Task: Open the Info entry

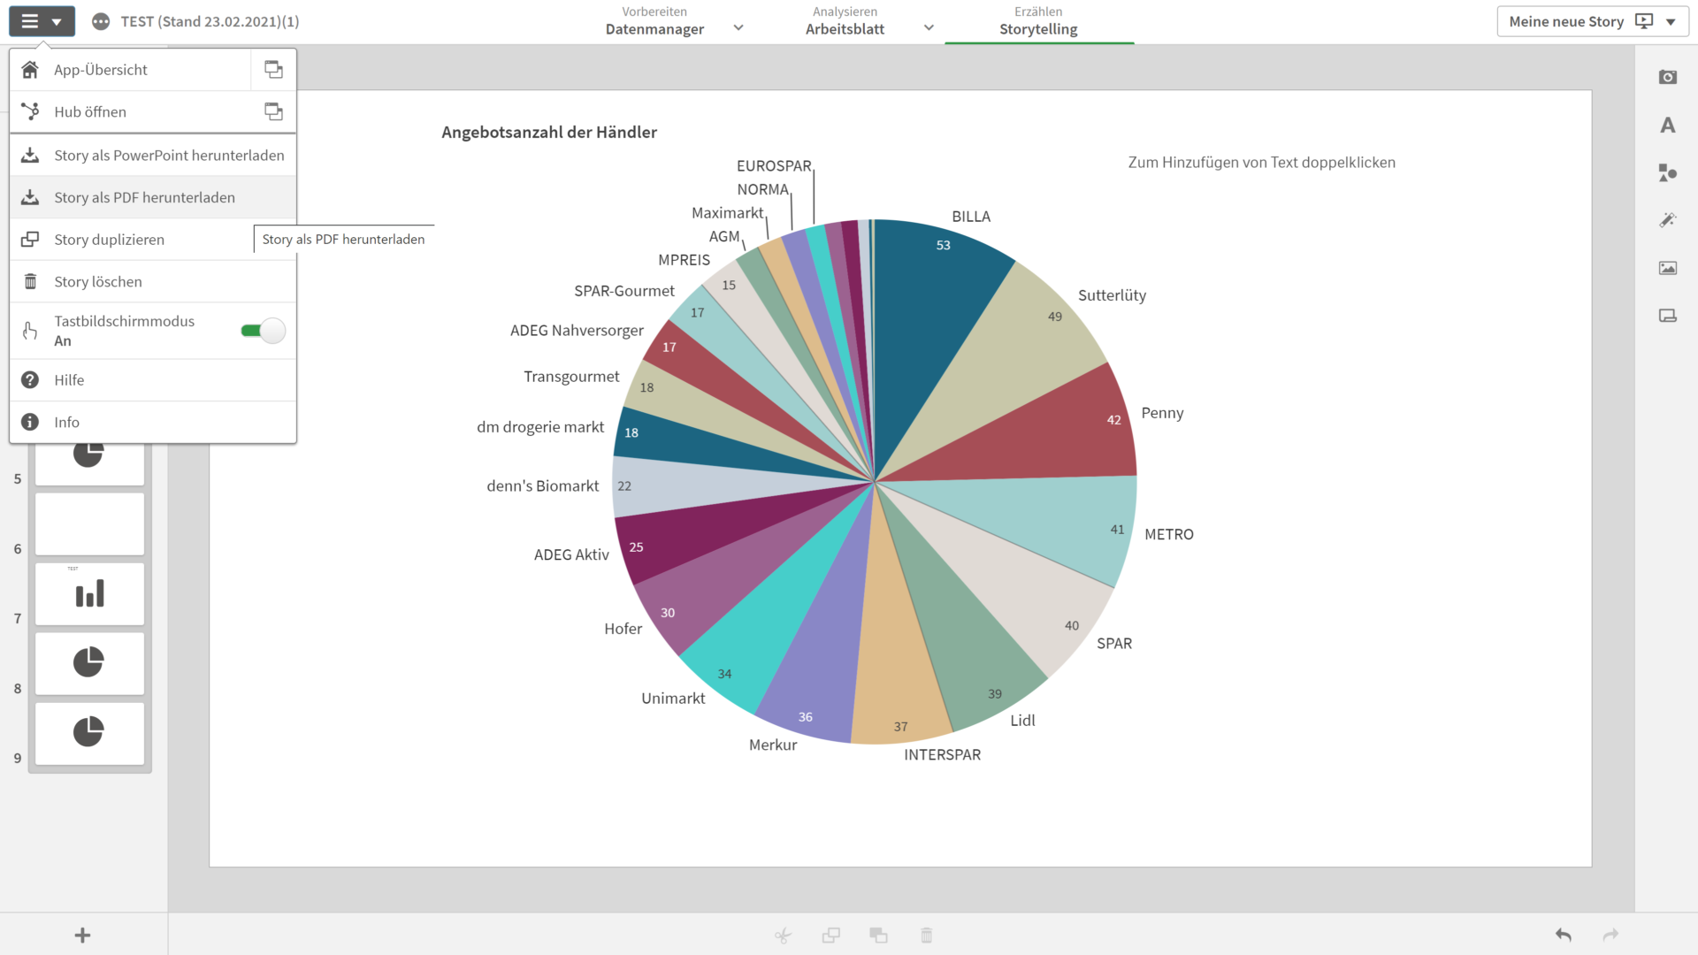Action: [152, 423]
